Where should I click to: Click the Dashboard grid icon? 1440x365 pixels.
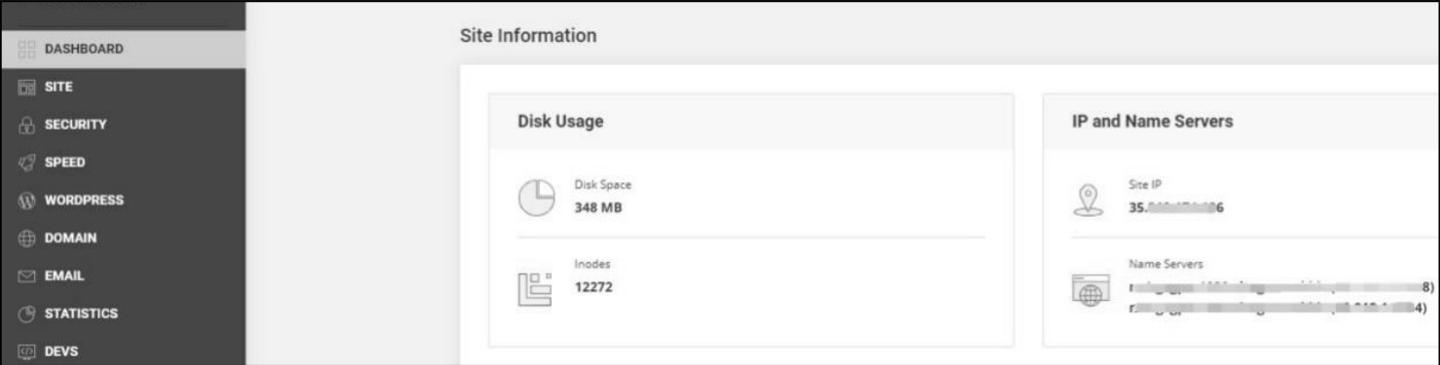tap(26, 49)
